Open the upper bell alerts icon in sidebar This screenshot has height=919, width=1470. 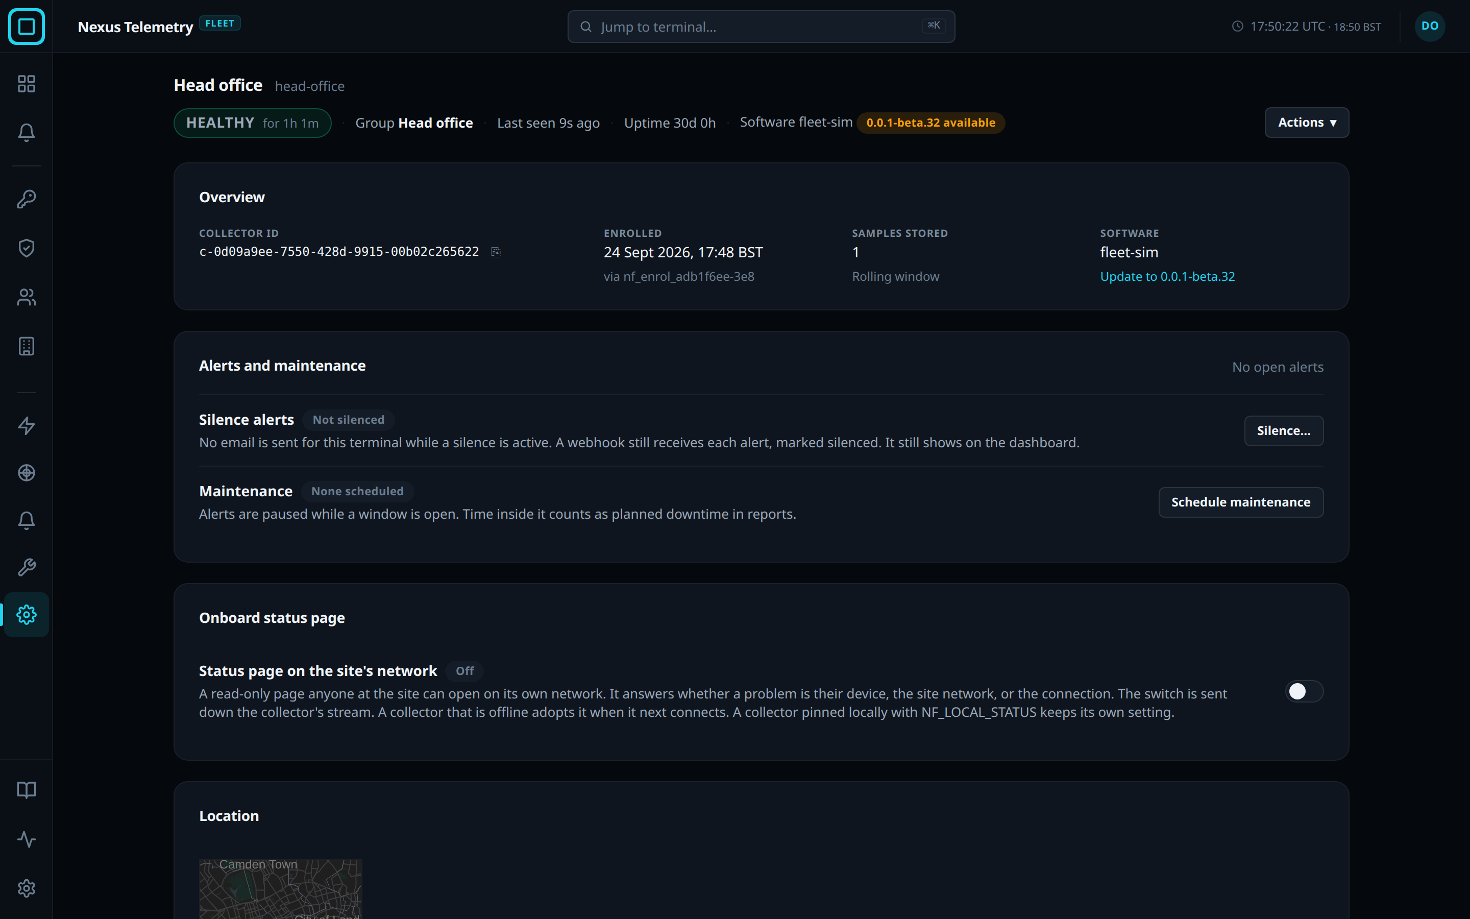(26, 133)
